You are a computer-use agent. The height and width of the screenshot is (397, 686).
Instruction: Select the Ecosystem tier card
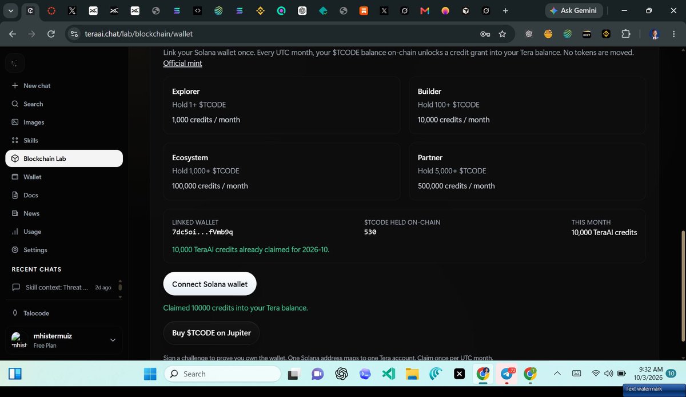click(x=281, y=172)
